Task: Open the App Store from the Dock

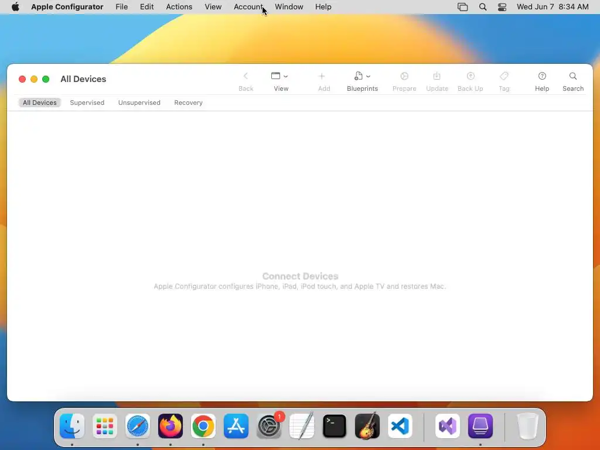Action: [236, 426]
